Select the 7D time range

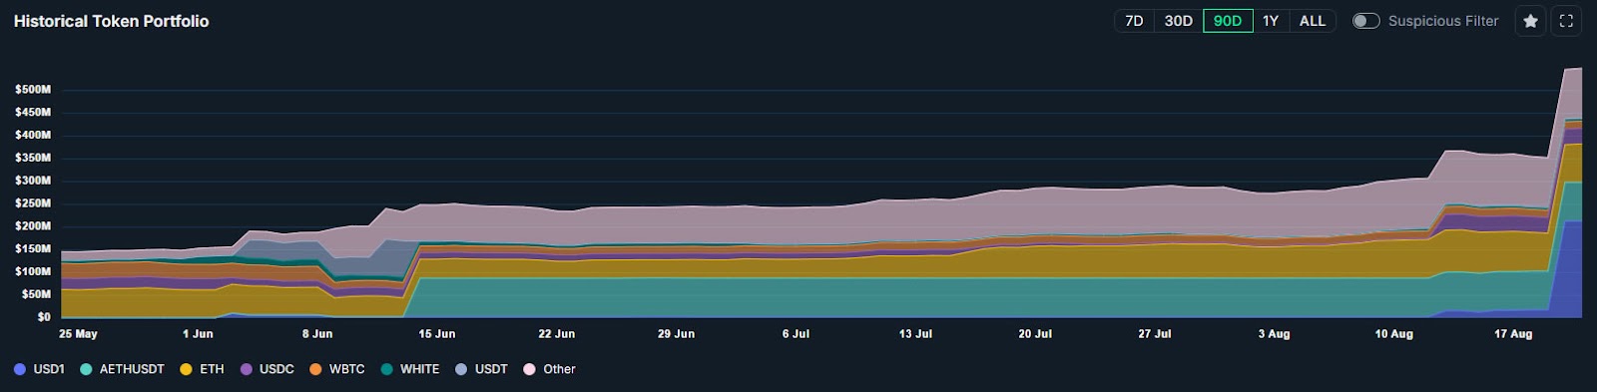point(1134,21)
